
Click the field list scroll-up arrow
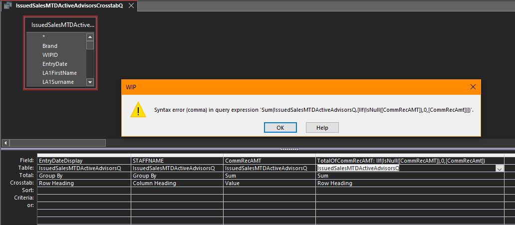click(x=90, y=37)
